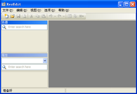Click the ID= toolbar button

click(x=82, y=16)
